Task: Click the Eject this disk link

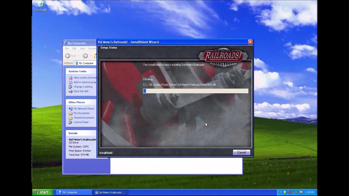Action: coord(81,91)
